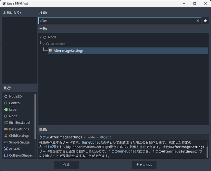Image resolution: width=211 pixels, height=171 pixels.
Task: Maximize the Node creation dialog
Action: 195,4
